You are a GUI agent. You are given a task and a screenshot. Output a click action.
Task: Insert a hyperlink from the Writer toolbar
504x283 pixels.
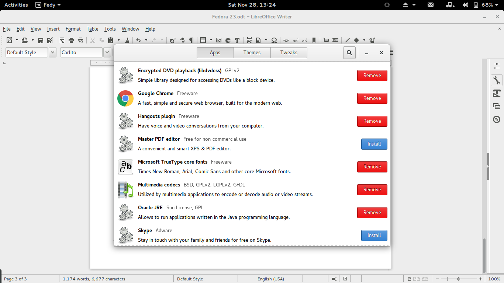coord(286,40)
